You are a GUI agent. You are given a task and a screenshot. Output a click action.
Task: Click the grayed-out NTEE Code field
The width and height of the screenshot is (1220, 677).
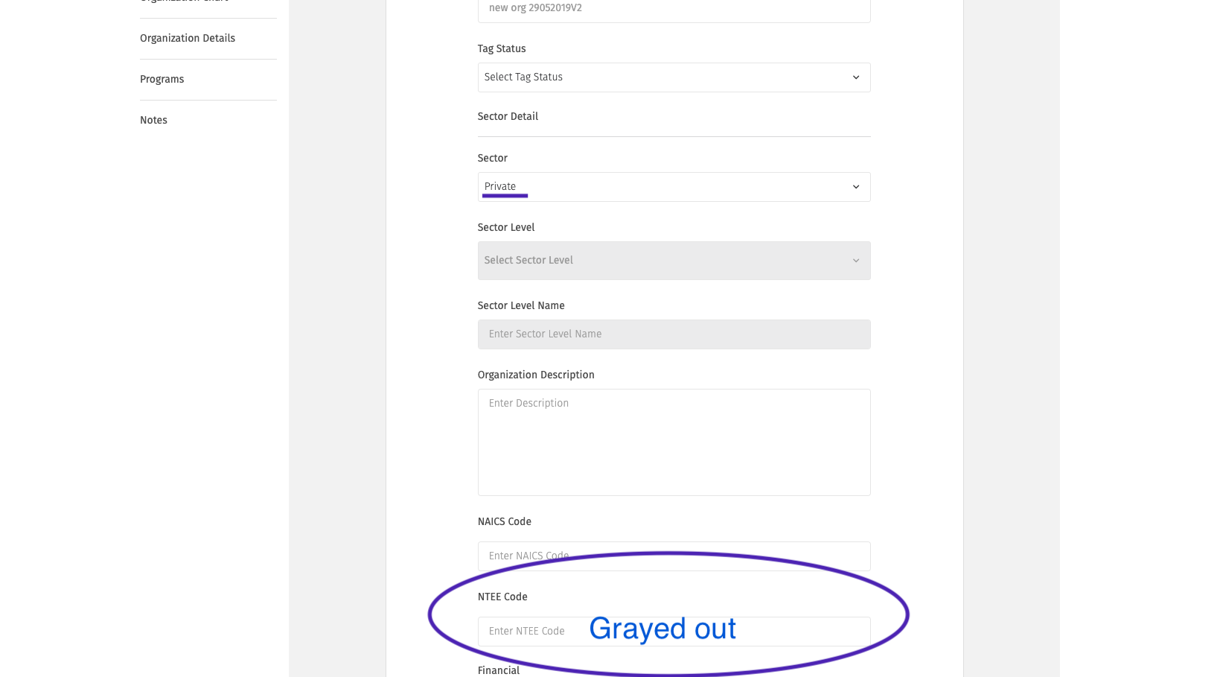tap(674, 631)
